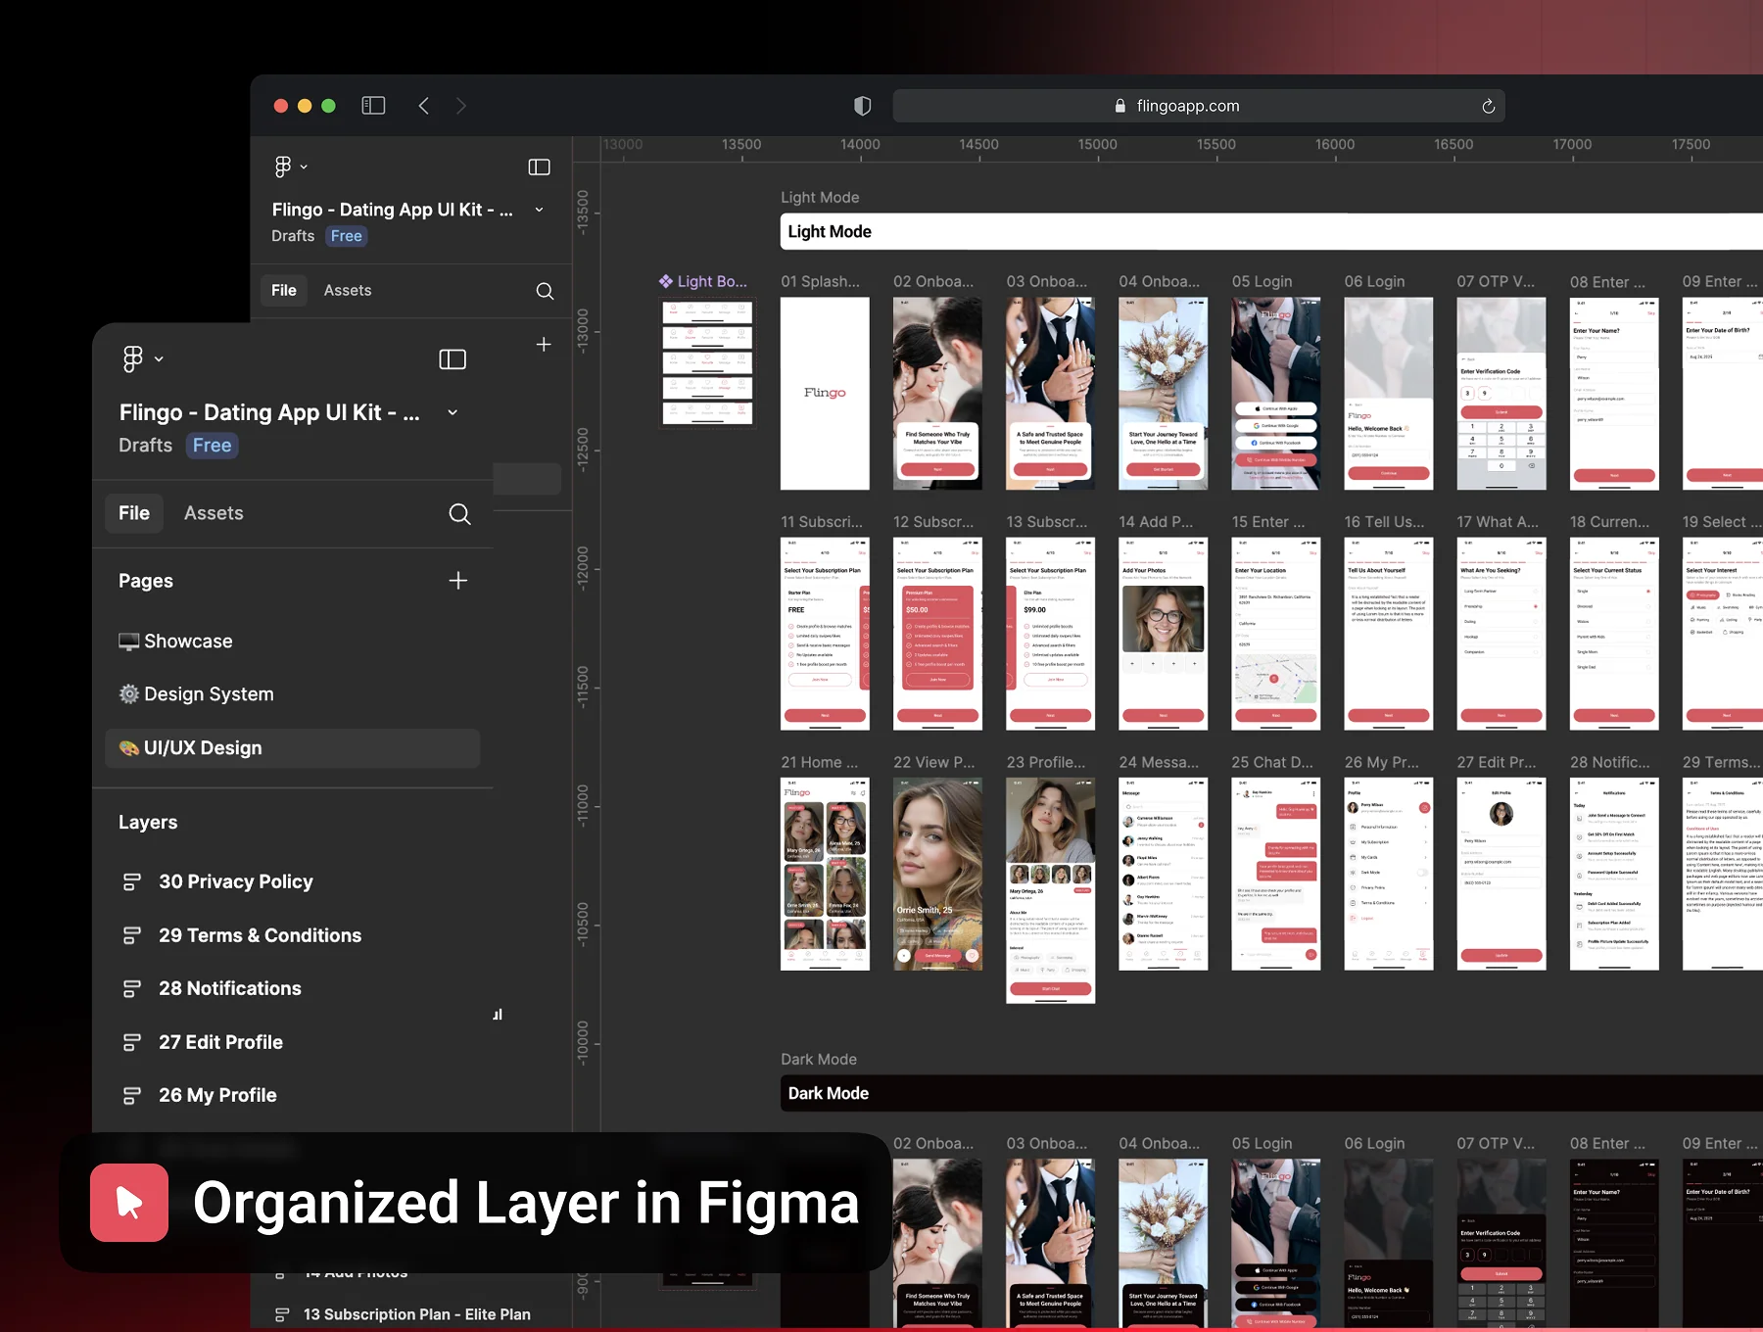Click frame icon of 26 My Profile layer
Viewport: 1763px width, 1332px height.
click(x=131, y=1096)
